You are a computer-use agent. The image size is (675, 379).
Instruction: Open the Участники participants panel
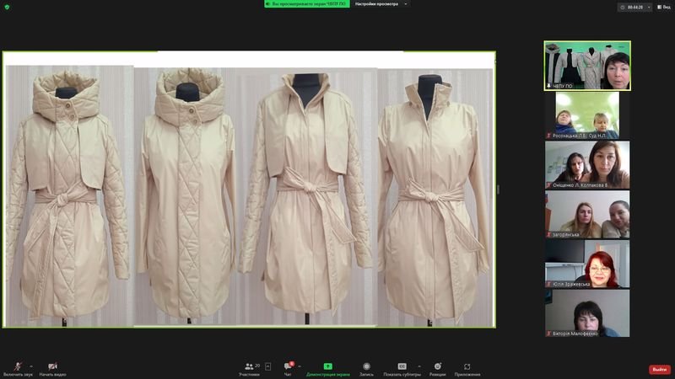pyautogui.click(x=249, y=367)
